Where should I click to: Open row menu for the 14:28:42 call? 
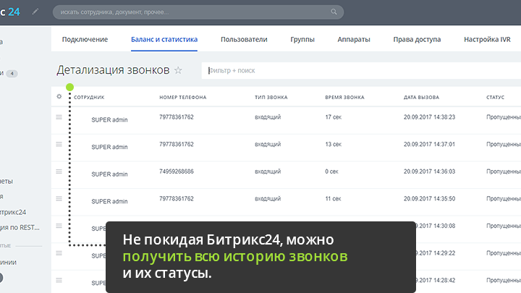59,280
